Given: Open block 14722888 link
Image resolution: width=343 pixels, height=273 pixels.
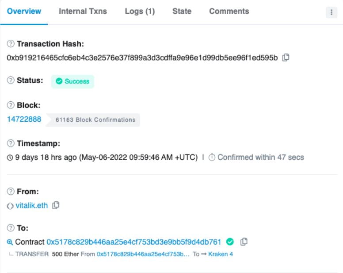Looking at the screenshot, I should click(x=24, y=119).
